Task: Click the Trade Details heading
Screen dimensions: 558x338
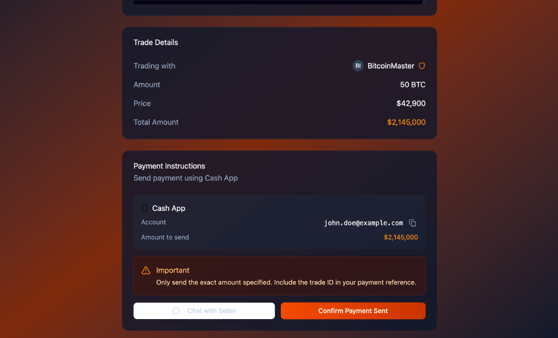Action: point(156,43)
